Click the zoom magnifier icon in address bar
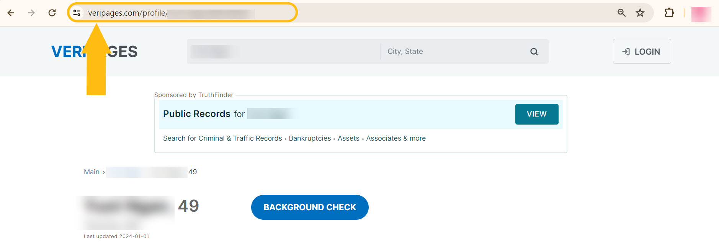Screen dimensions: 719x248 pyautogui.click(x=621, y=13)
